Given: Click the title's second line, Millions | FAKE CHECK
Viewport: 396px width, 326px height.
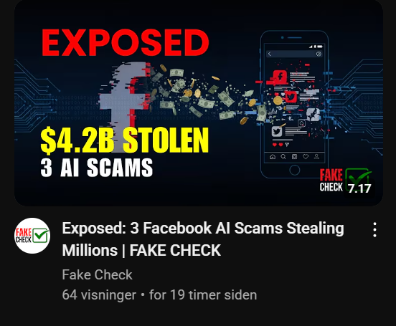Looking at the screenshot, I should click(141, 250).
